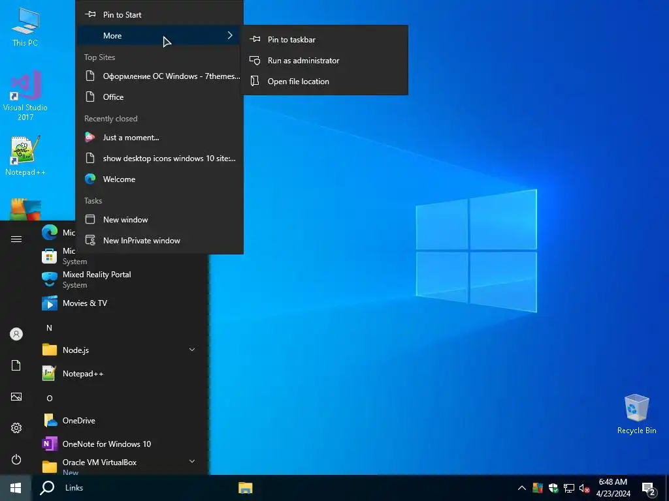Choose Open file location
669x501 pixels.
tap(324, 82)
